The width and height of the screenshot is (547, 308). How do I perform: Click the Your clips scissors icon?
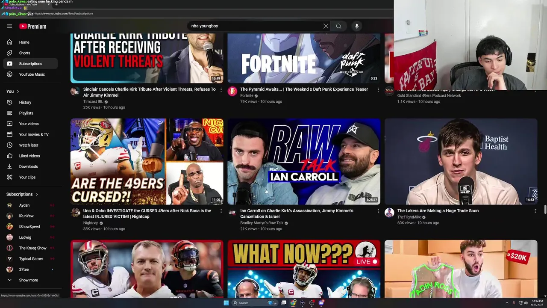point(9,177)
